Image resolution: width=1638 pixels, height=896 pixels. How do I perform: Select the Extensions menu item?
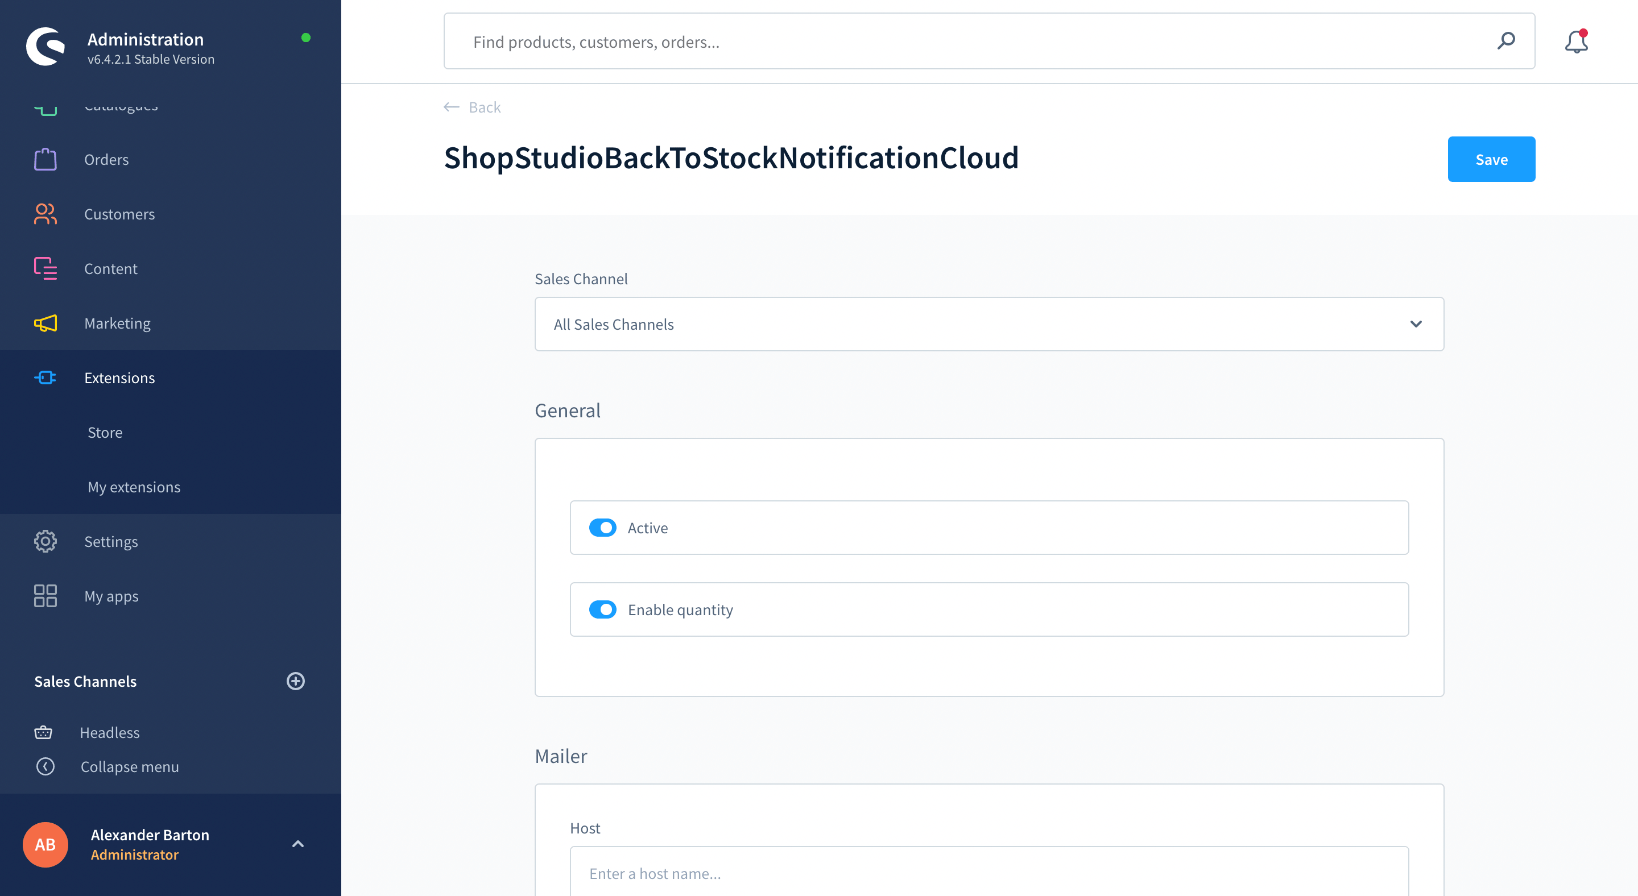point(119,378)
